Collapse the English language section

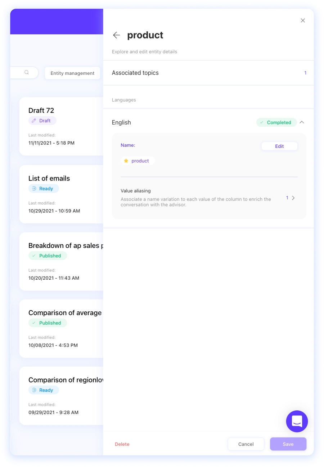pyautogui.click(x=302, y=122)
